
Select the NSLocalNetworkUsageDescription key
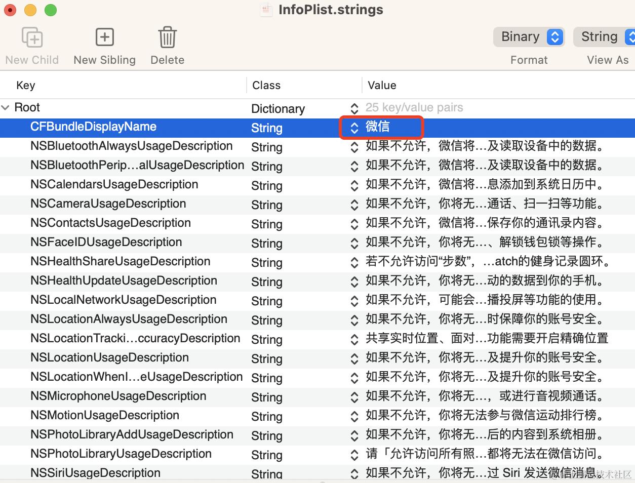click(124, 300)
